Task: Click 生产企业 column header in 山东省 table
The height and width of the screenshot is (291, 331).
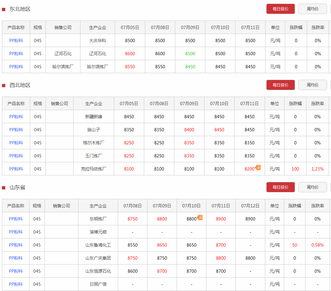Action: 98,206
